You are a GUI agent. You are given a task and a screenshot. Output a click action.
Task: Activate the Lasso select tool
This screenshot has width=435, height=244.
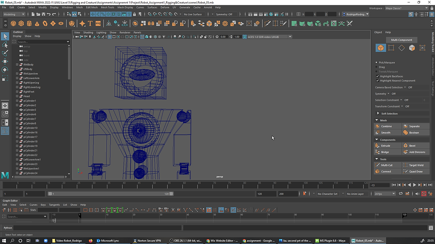5,45
